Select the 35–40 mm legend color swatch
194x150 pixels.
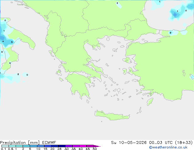click(76, 146)
